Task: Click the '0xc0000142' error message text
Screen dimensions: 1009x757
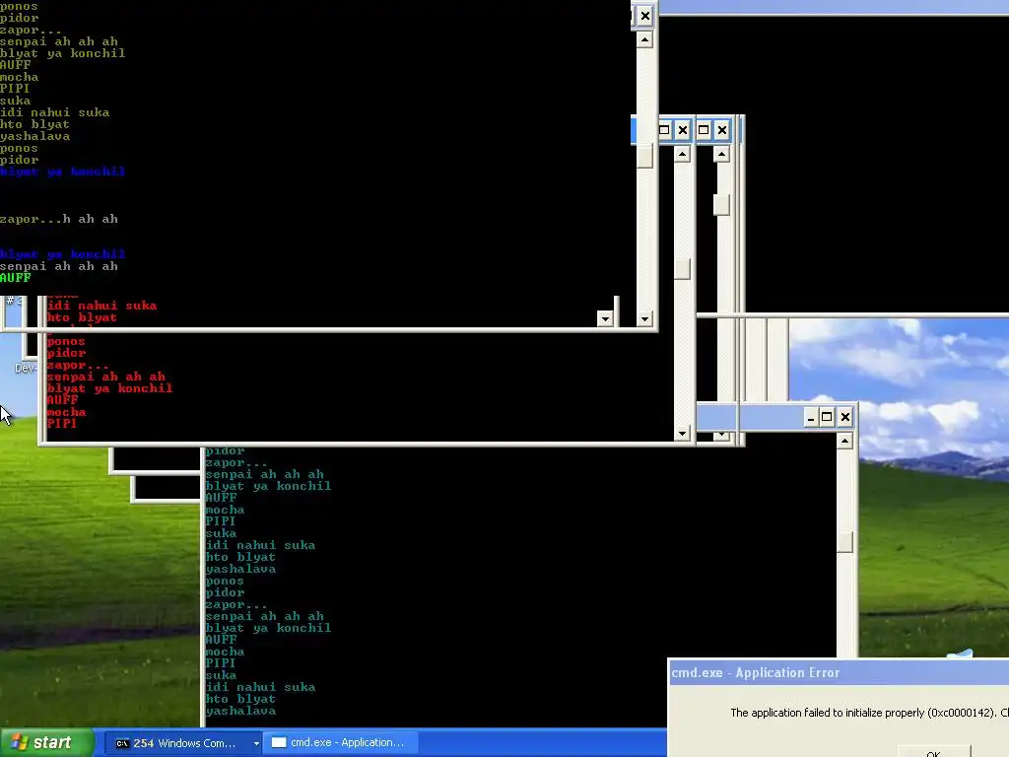Action: [869, 713]
